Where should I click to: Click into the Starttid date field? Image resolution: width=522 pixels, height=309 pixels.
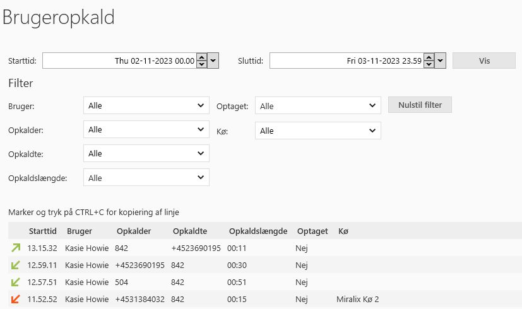click(x=119, y=61)
